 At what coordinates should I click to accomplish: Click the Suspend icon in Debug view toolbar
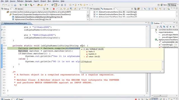click(x=50, y=9)
